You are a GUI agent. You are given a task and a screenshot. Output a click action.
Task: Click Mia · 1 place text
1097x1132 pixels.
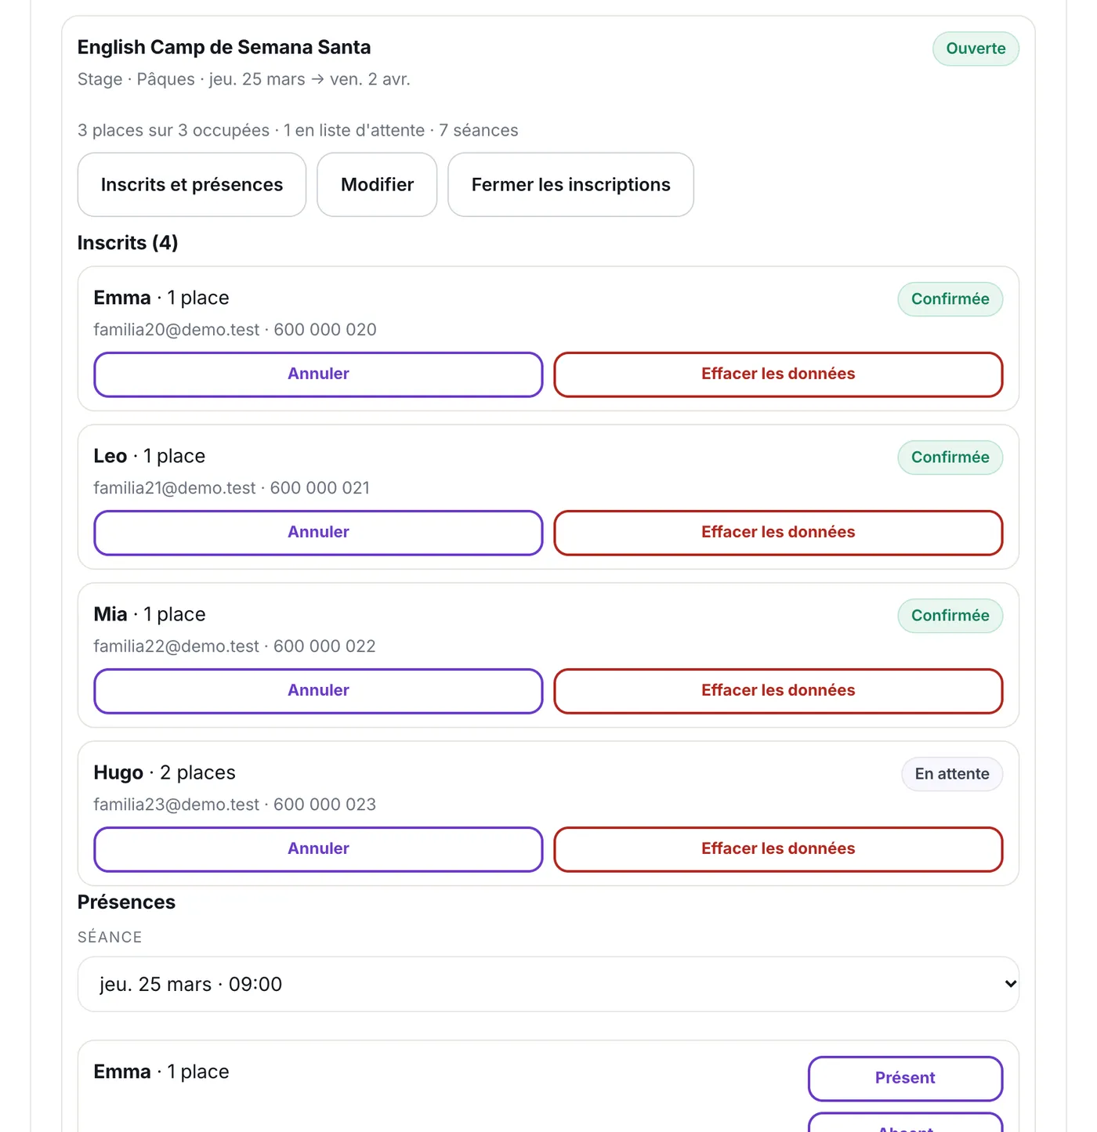150,614
